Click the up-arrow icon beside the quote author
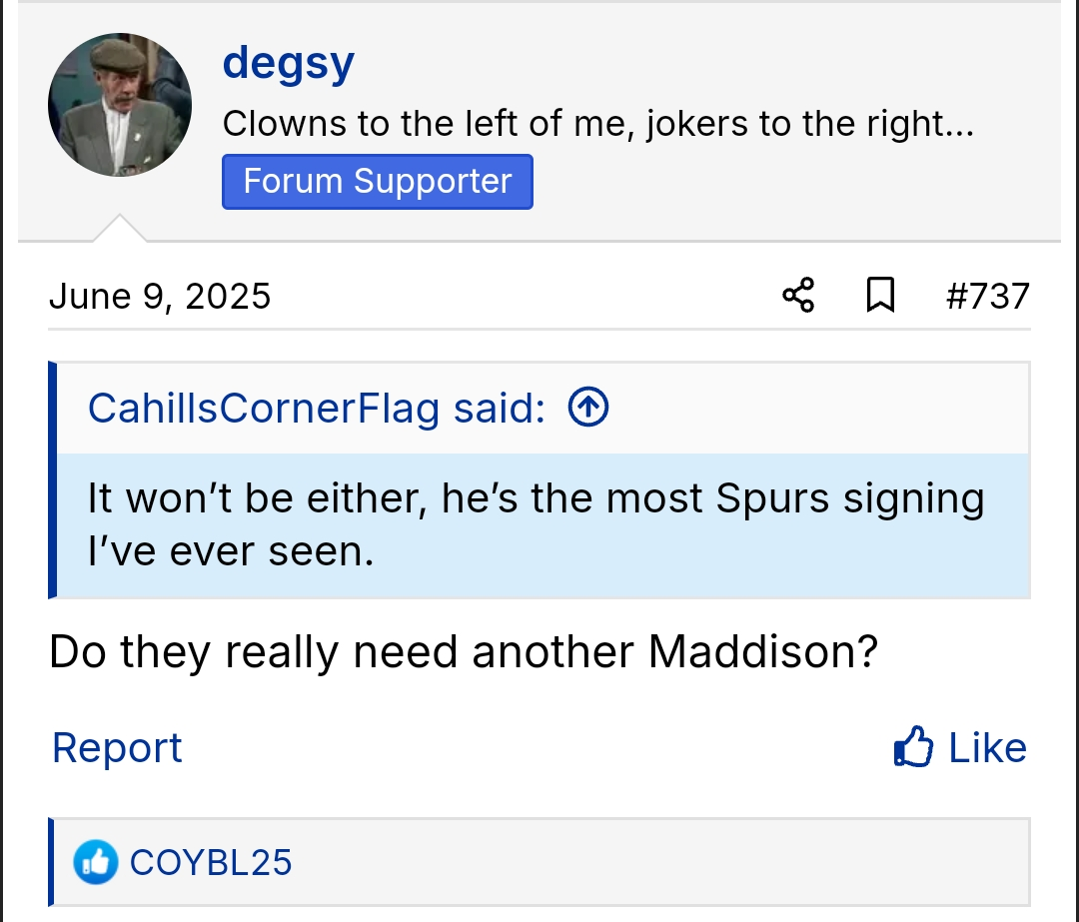1079x922 pixels. point(588,408)
